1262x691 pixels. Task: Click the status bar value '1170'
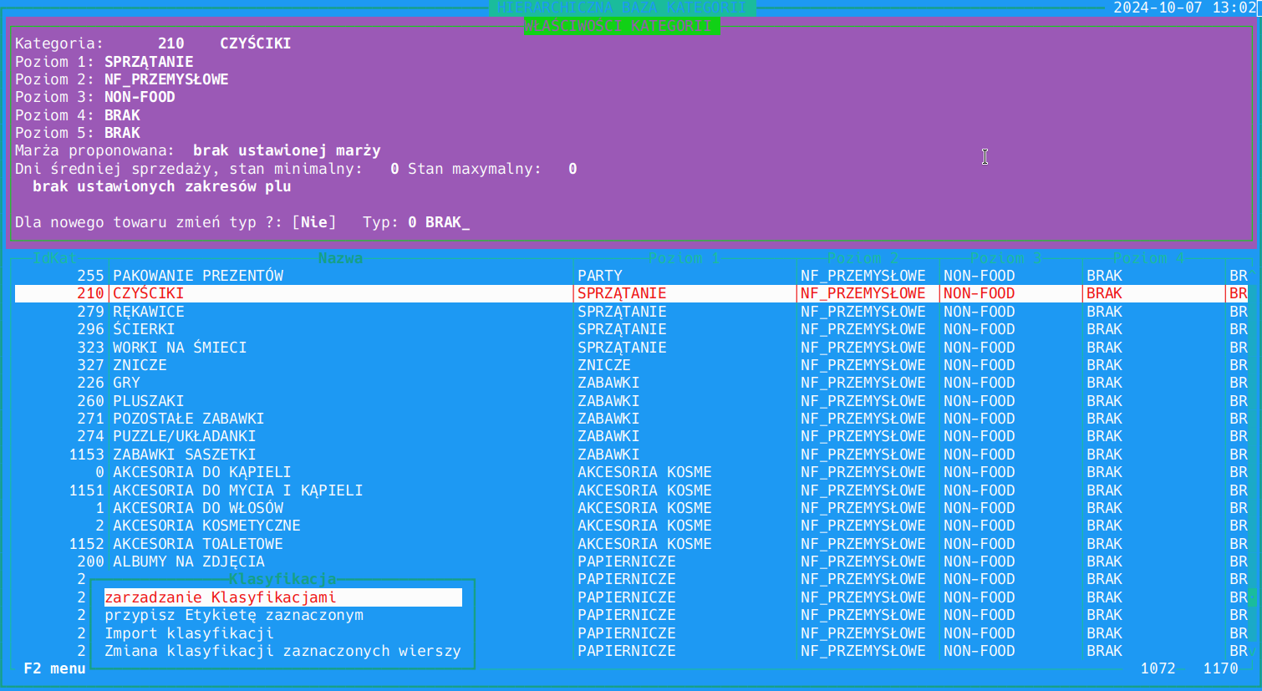tap(1220, 668)
